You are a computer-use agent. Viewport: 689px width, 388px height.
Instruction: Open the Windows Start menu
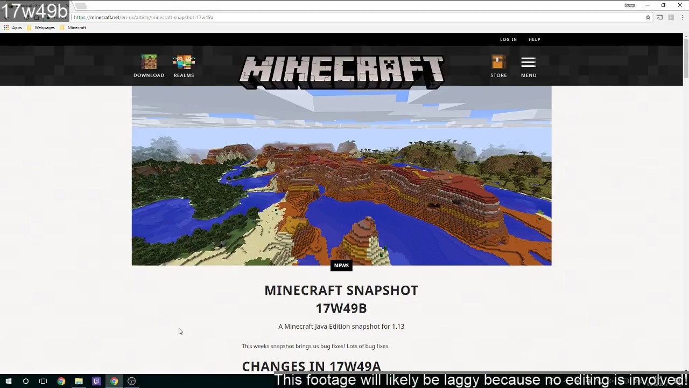coord(8,381)
